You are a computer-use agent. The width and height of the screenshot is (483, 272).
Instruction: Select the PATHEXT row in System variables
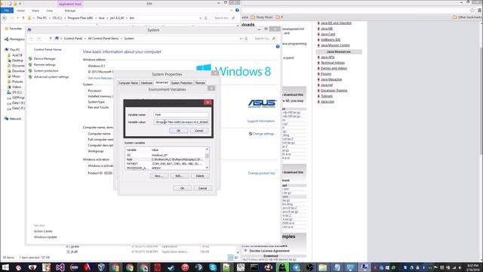(x=165, y=164)
